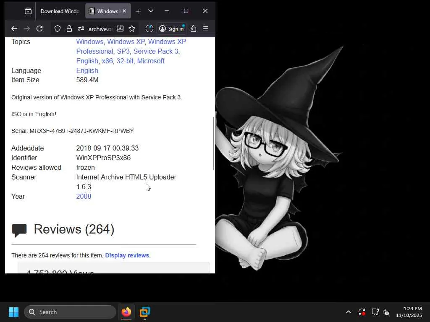Click the sync status tray icon
Image resolution: width=430 pixels, height=322 pixels.
point(362,312)
